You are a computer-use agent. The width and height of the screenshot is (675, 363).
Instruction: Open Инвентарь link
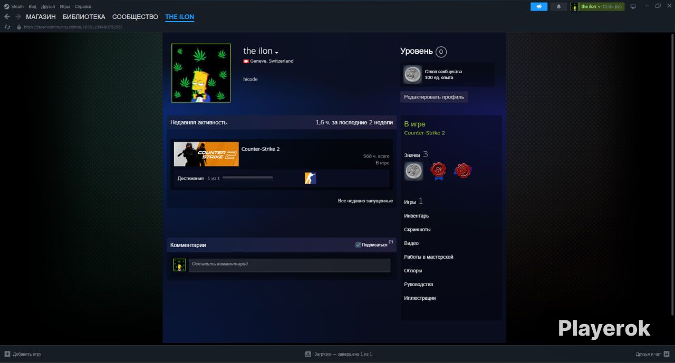click(x=416, y=215)
